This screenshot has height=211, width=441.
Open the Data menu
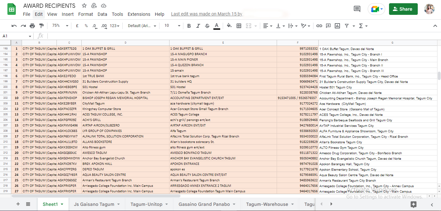point(102,14)
